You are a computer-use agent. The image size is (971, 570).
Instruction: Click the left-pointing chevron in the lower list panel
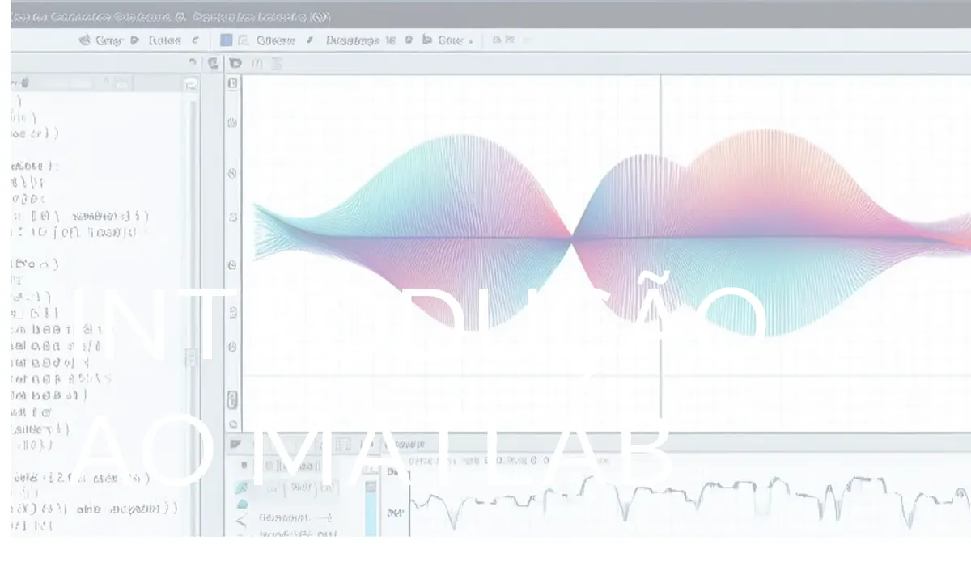click(x=240, y=521)
